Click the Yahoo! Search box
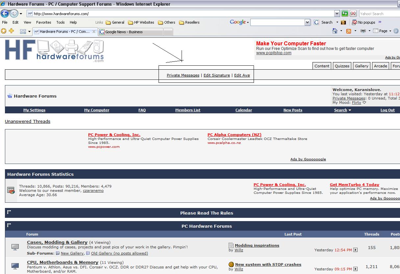Image resolution: width=400 pixels, height=274 pixels. tap(379, 14)
